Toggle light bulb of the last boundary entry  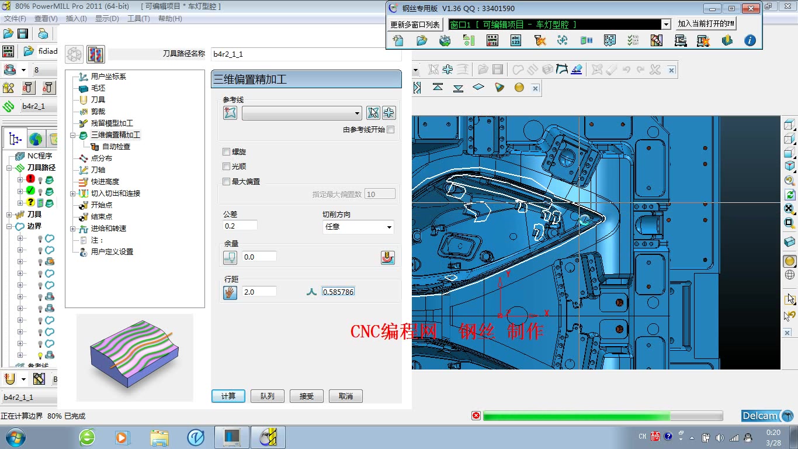40,355
